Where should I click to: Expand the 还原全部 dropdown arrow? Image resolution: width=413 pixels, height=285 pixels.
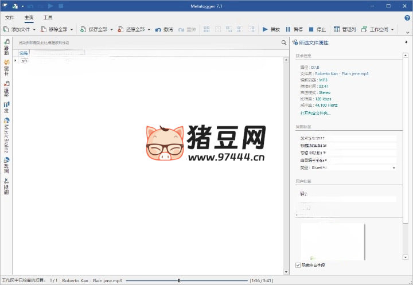click(x=149, y=29)
